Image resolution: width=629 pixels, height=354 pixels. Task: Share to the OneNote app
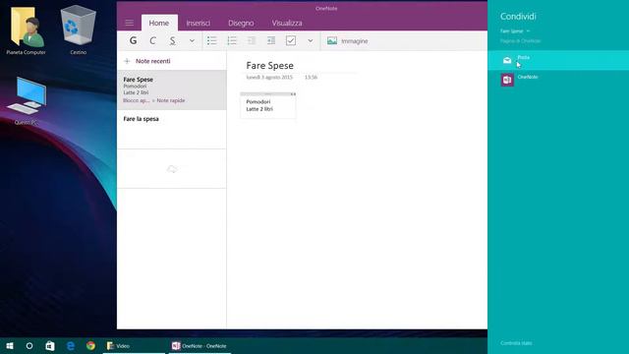point(558,80)
